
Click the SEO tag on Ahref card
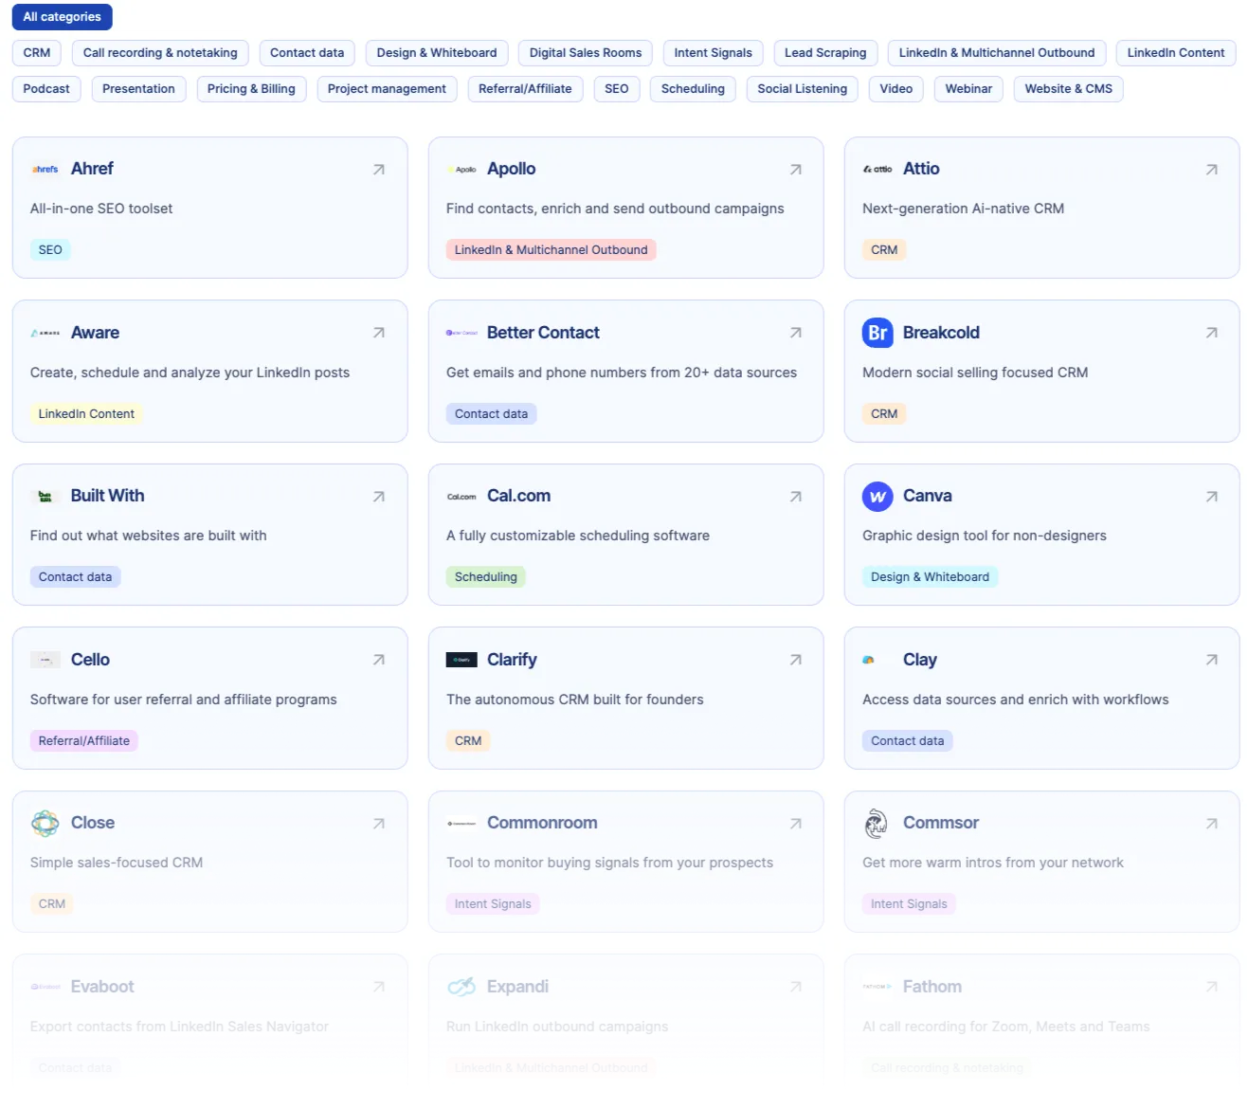click(50, 250)
